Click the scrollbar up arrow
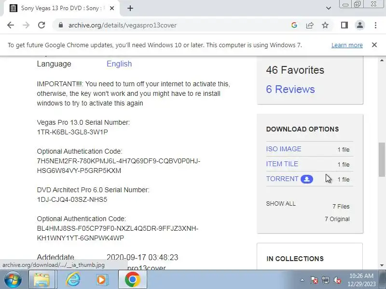Image resolution: width=386 pixels, height=289 pixels. pos(382,60)
